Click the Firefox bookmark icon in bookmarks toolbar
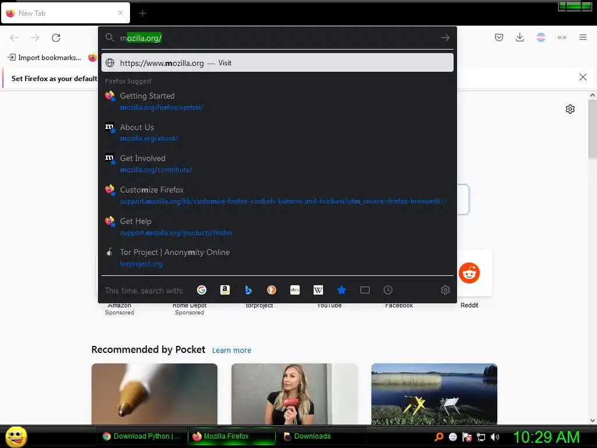Image resolution: width=597 pixels, height=448 pixels. (92, 58)
